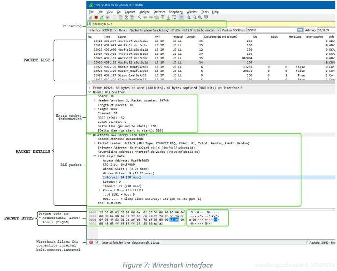Toggle auto scroll during live capture icon
Viewport: 337px width, 271px height.
[x=174, y=18]
